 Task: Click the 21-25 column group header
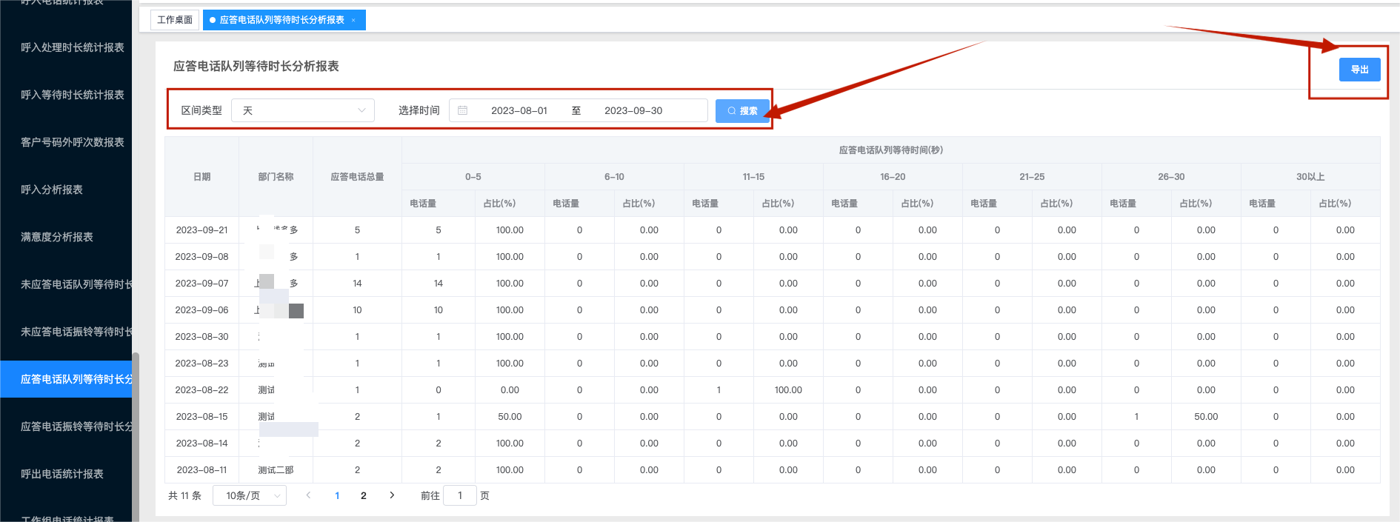[x=1032, y=177]
